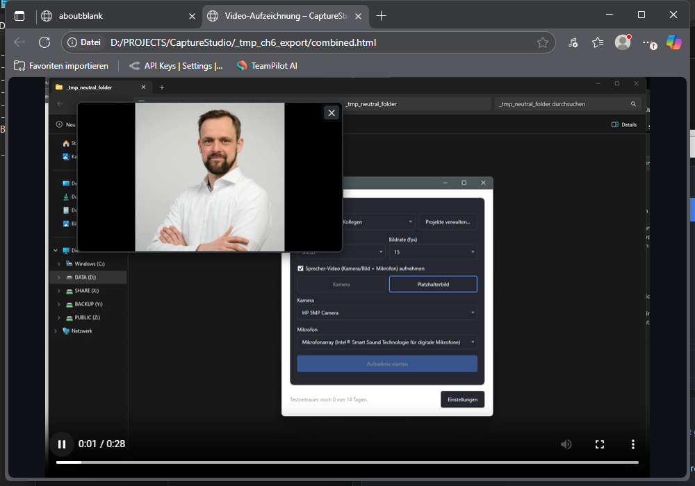Expand the Netzwerk tree node
The width and height of the screenshot is (695, 486).
(56, 331)
